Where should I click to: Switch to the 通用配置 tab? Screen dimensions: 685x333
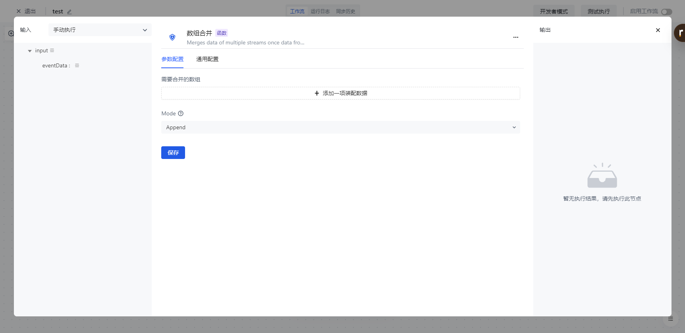click(x=207, y=59)
